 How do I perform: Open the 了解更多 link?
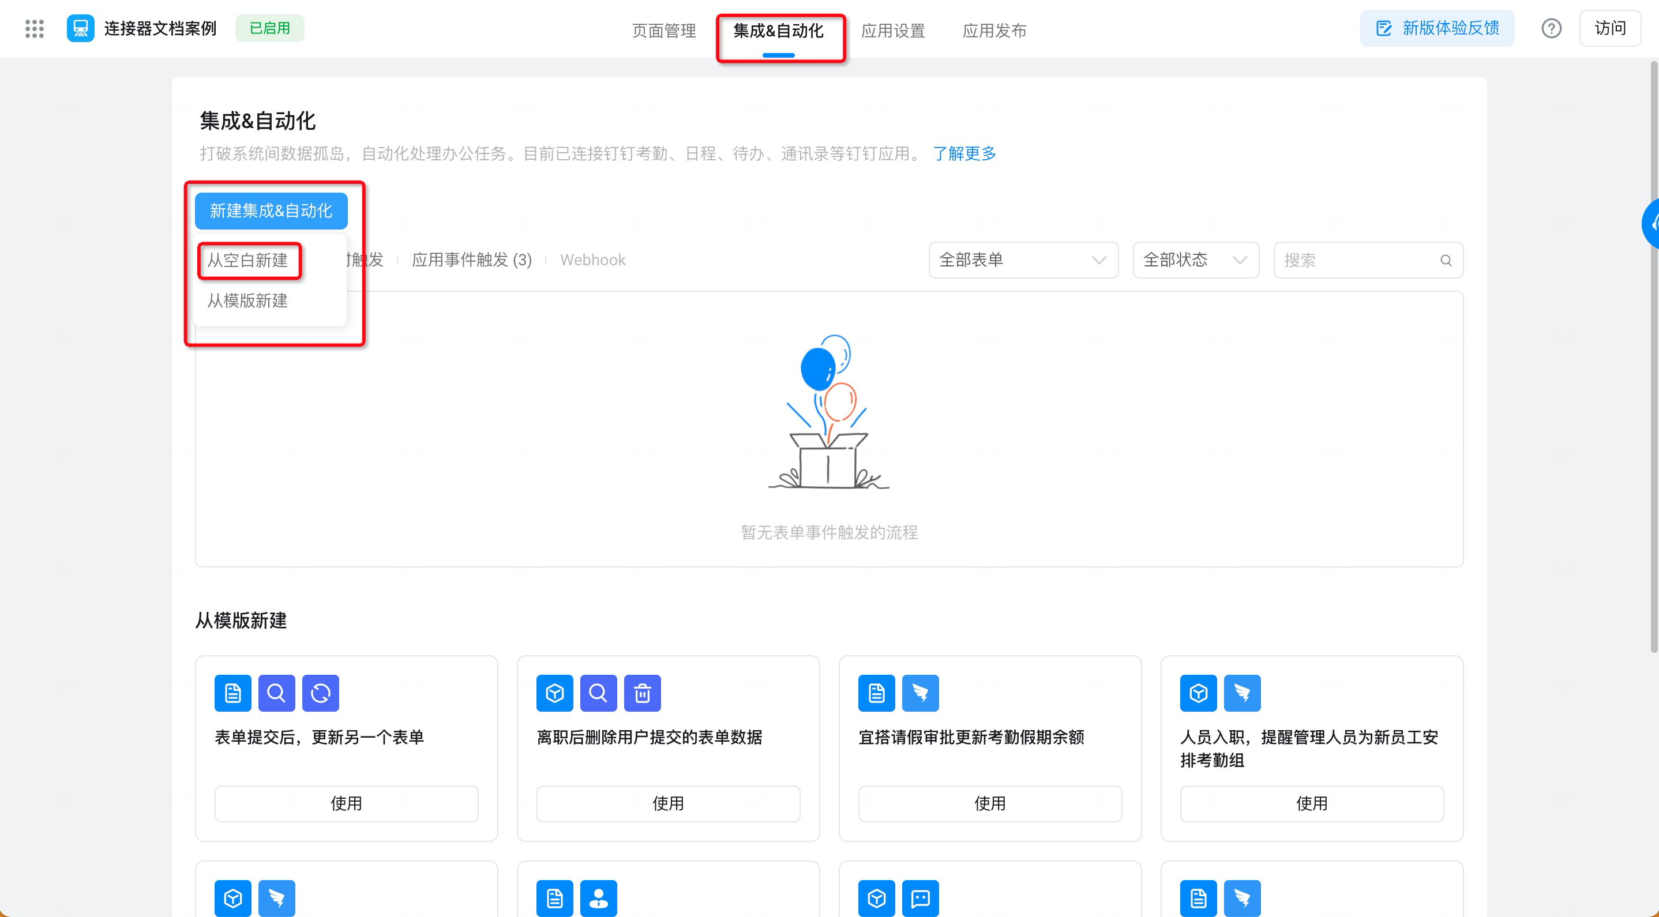[964, 154]
